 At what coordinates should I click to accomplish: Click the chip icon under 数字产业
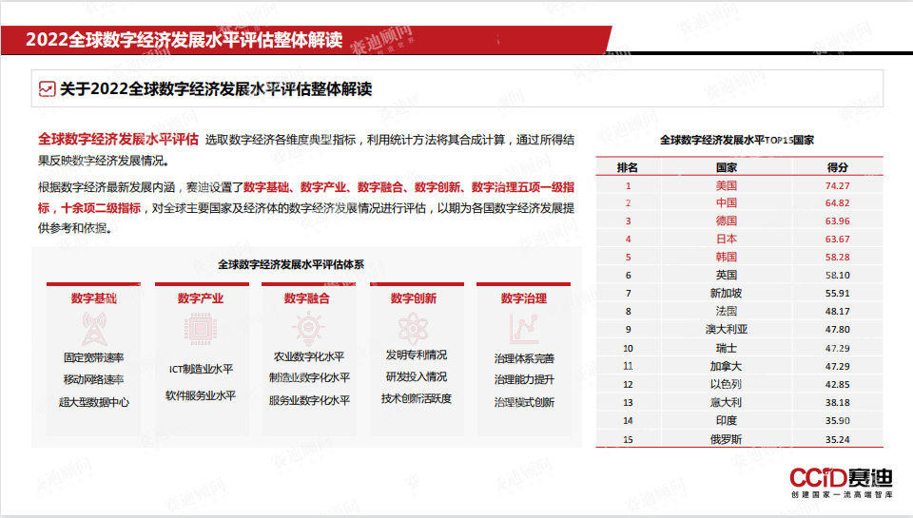(x=201, y=329)
